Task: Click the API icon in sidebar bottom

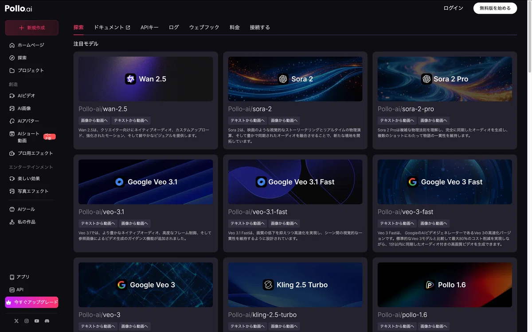Action: (x=12, y=290)
